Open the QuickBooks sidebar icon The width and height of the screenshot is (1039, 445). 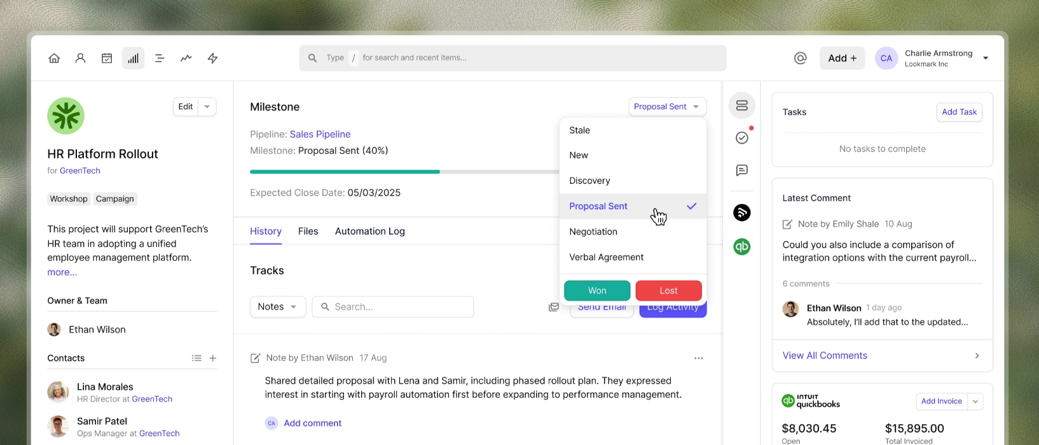tap(742, 247)
